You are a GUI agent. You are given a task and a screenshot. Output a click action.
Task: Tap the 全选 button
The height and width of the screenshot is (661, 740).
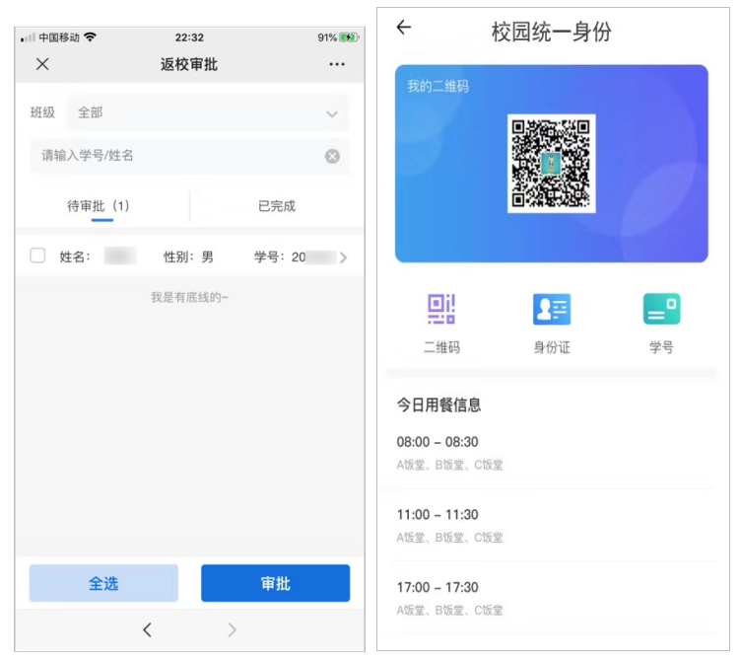103,583
